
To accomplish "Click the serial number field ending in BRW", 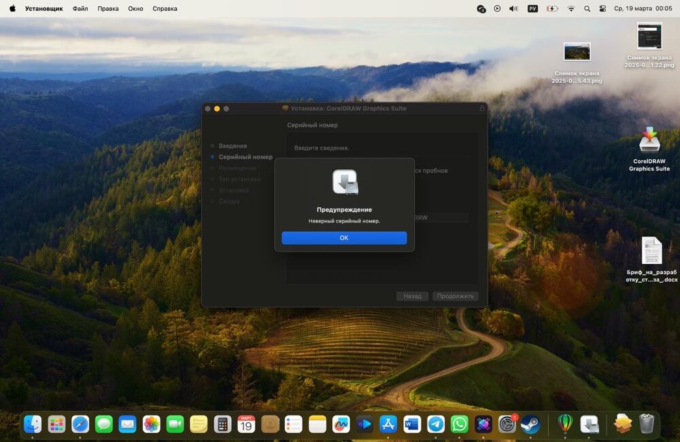I will pyautogui.click(x=441, y=218).
